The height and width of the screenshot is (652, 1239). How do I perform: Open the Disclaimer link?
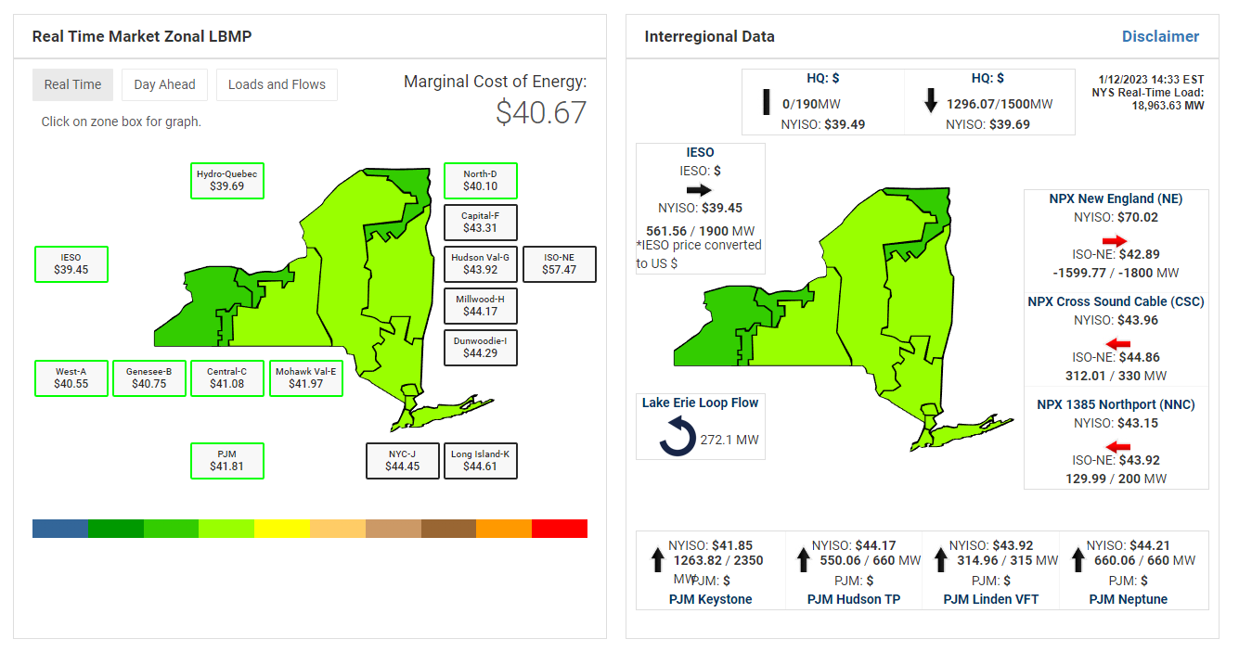tap(1160, 37)
